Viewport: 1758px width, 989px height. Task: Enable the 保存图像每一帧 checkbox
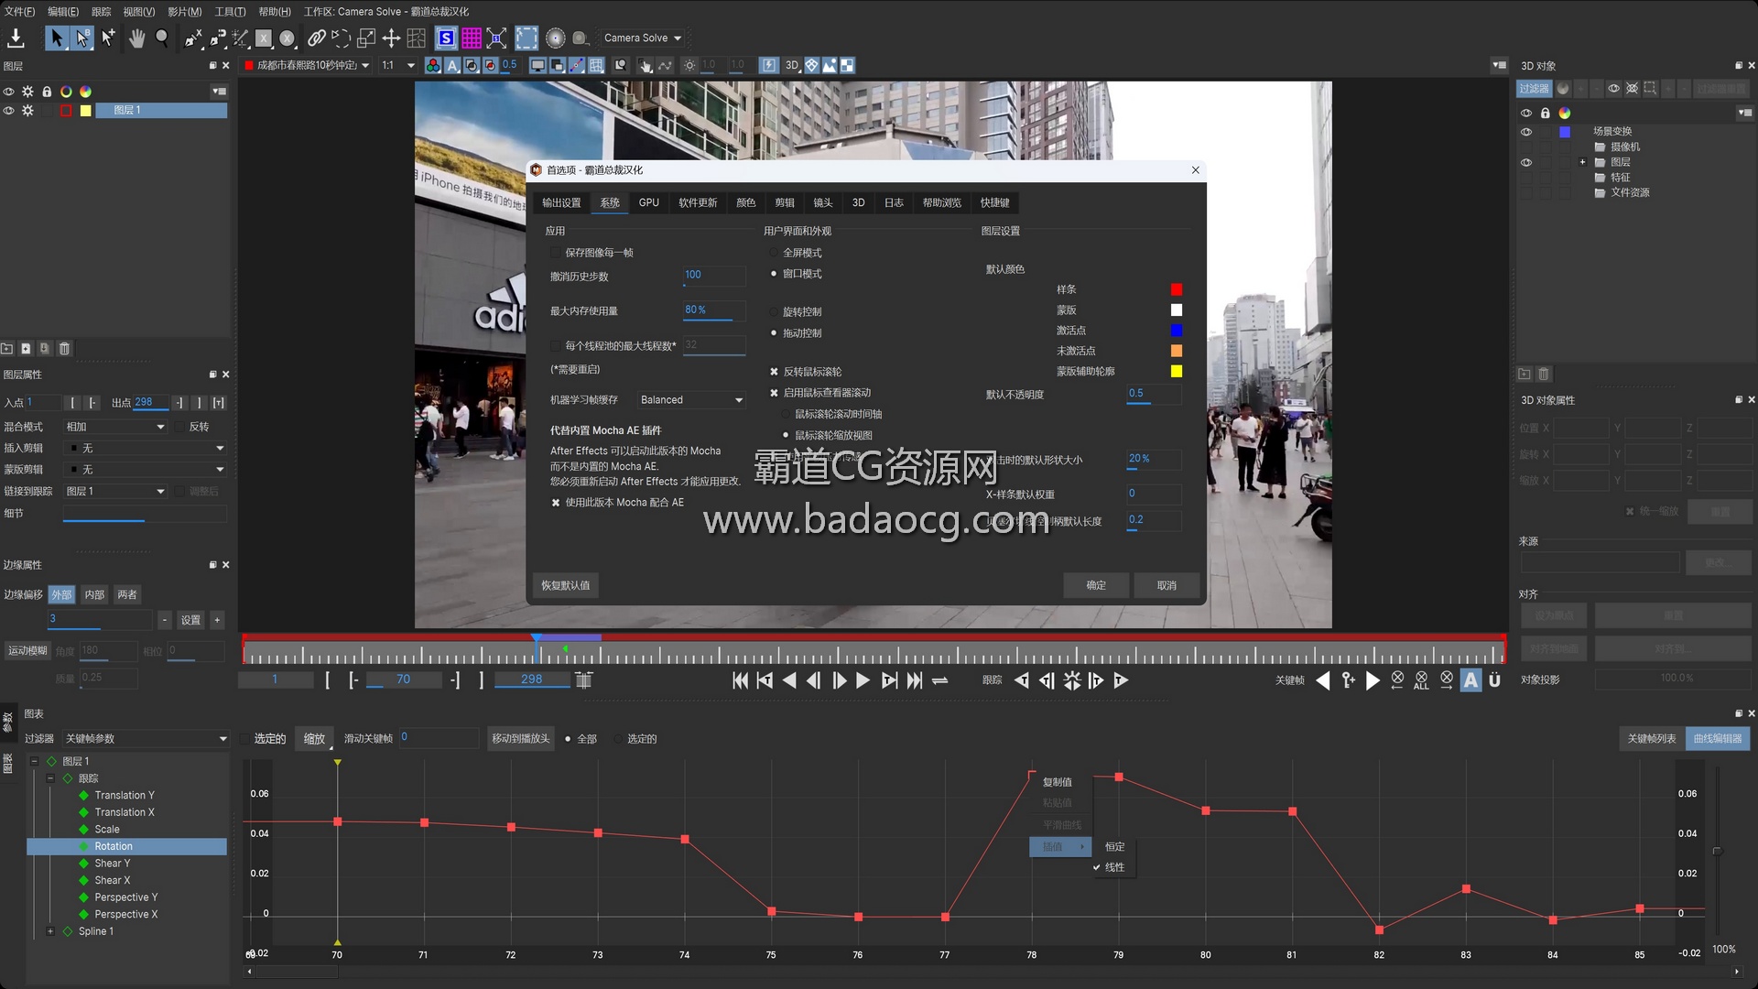pos(555,253)
